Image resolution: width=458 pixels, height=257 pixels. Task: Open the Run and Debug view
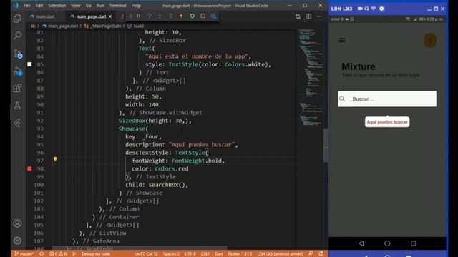click(x=17, y=71)
